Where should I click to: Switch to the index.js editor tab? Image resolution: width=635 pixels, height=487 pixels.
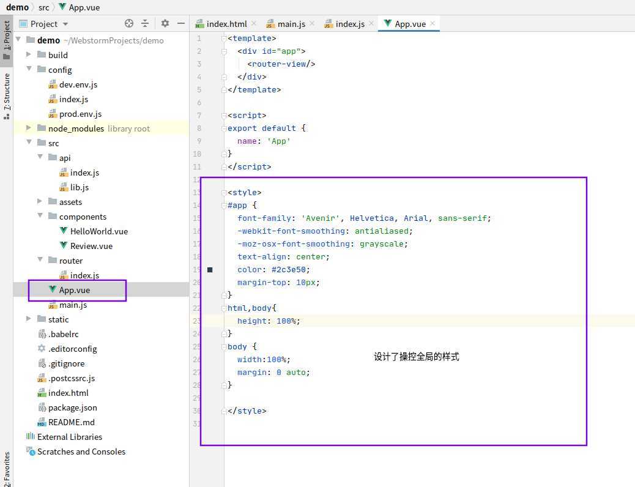[349, 24]
